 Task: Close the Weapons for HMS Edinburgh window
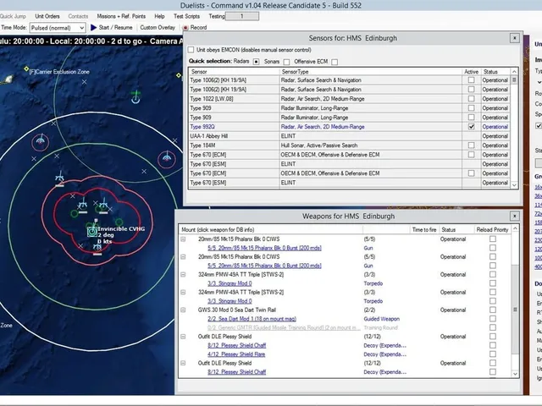click(x=514, y=217)
